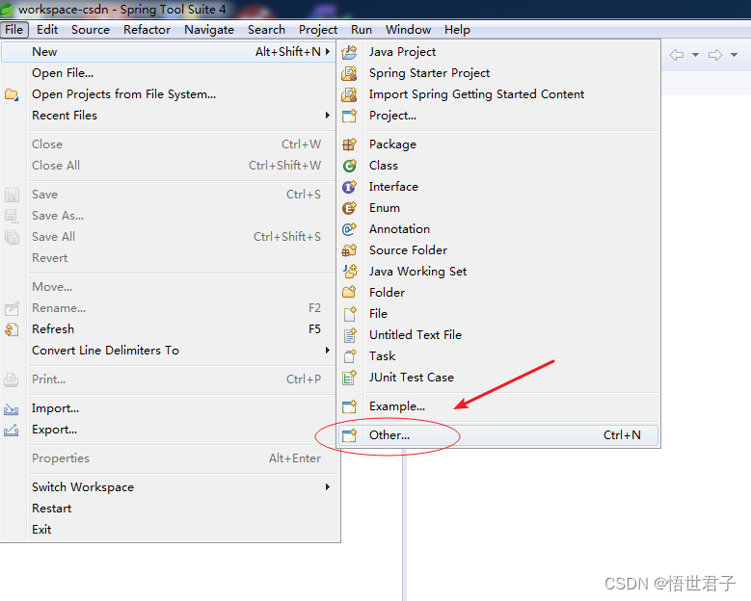Click the Project... wizard icon
Viewport: 751px width, 601px height.
click(x=349, y=116)
